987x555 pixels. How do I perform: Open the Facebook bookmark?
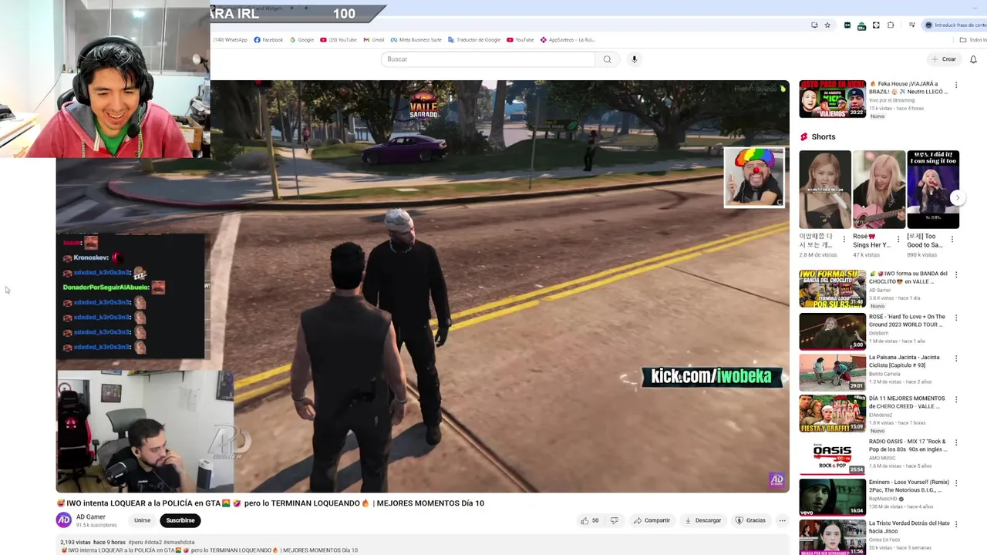[268, 40]
